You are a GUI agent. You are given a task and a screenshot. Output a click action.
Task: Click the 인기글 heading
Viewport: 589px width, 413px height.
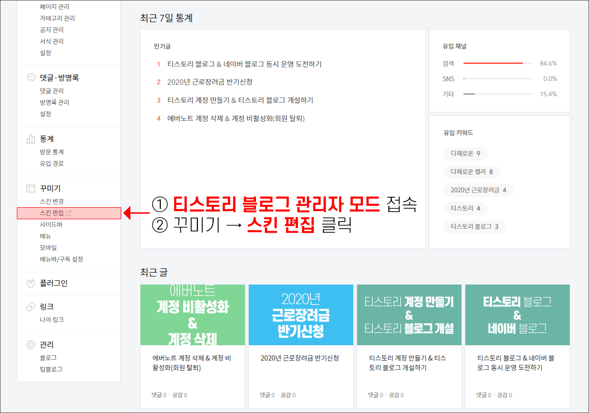[162, 47]
